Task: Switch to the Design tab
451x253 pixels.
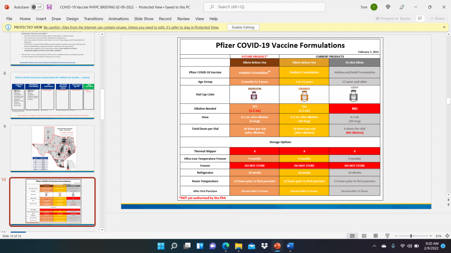Action: [x=73, y=18]
